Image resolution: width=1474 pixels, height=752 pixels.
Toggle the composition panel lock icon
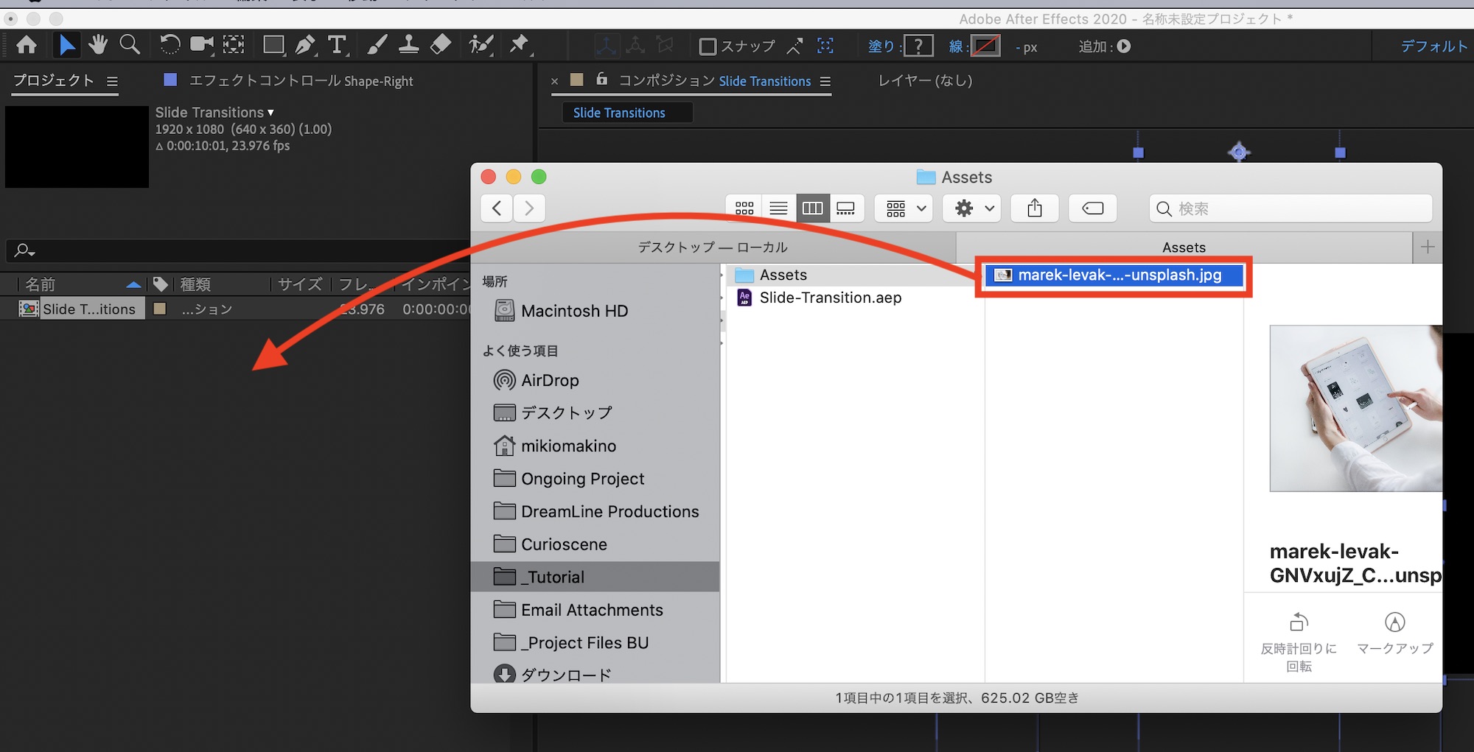(601, 80)
